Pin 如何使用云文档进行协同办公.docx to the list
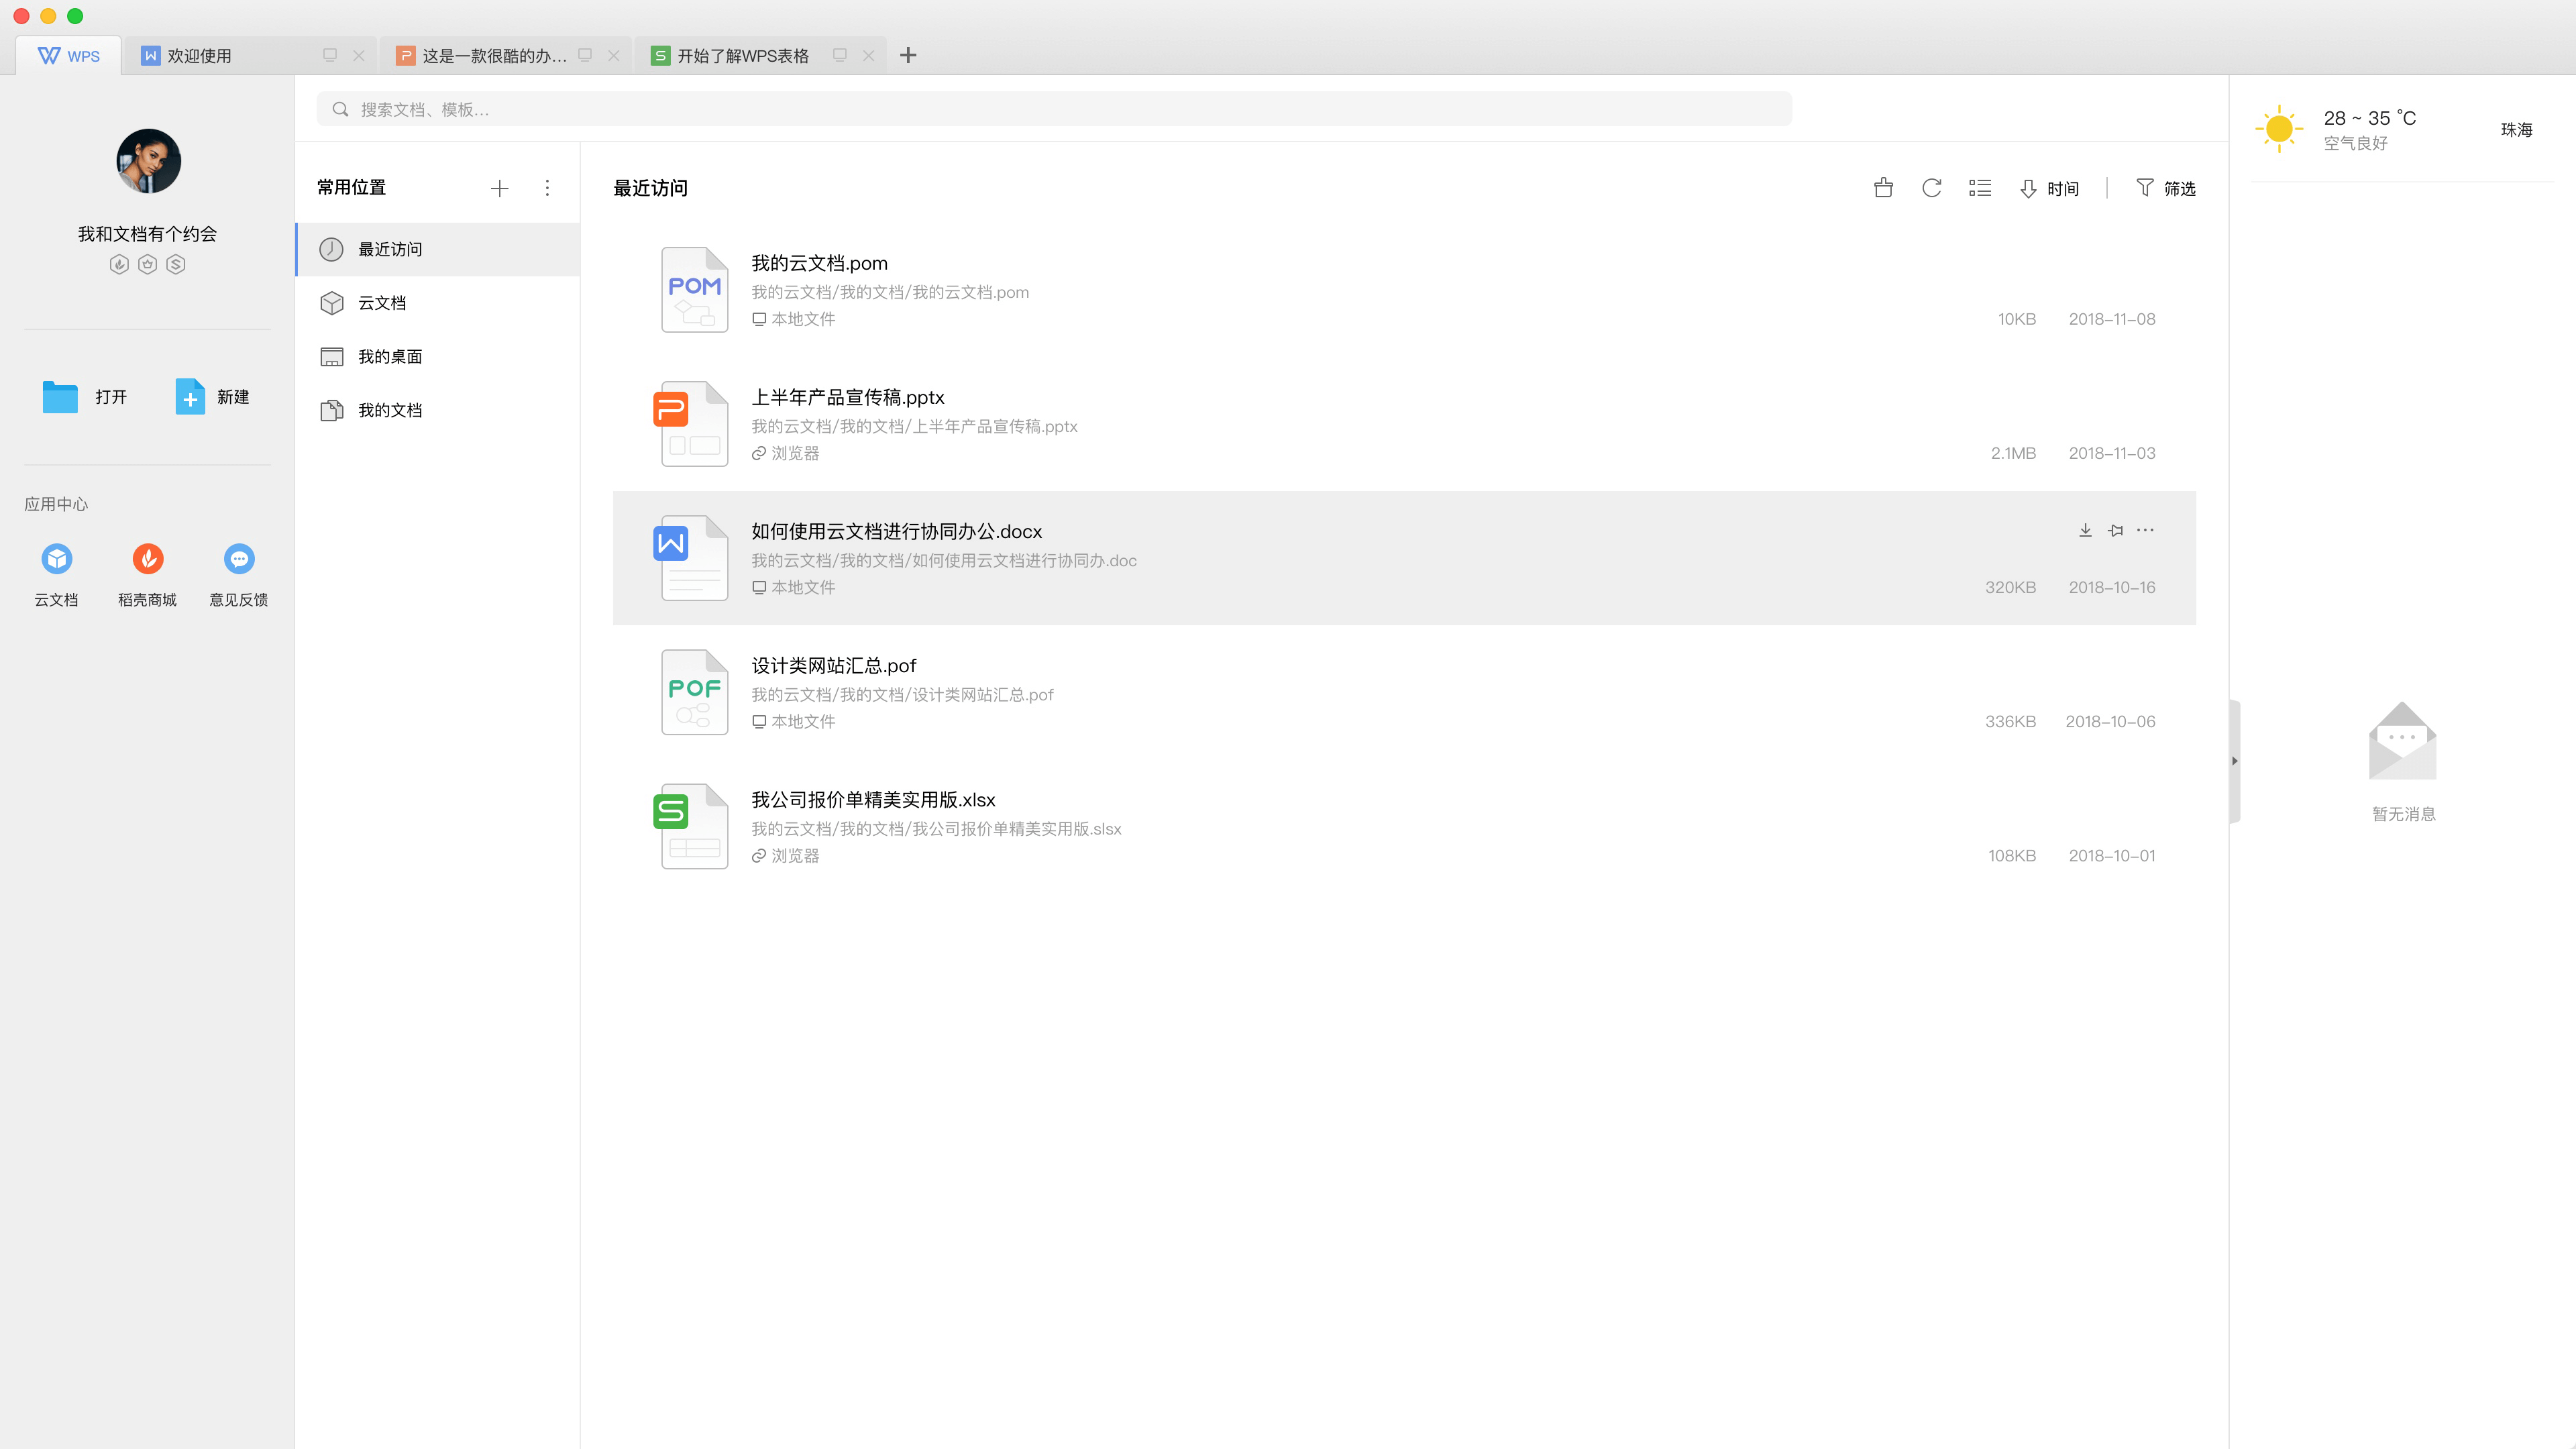2576x1449 pixels. [2115, 530]
